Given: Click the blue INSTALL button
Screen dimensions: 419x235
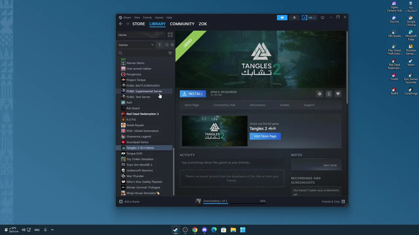Looking at the screenshot, I should pyautogui.click(x=193, y=94).
